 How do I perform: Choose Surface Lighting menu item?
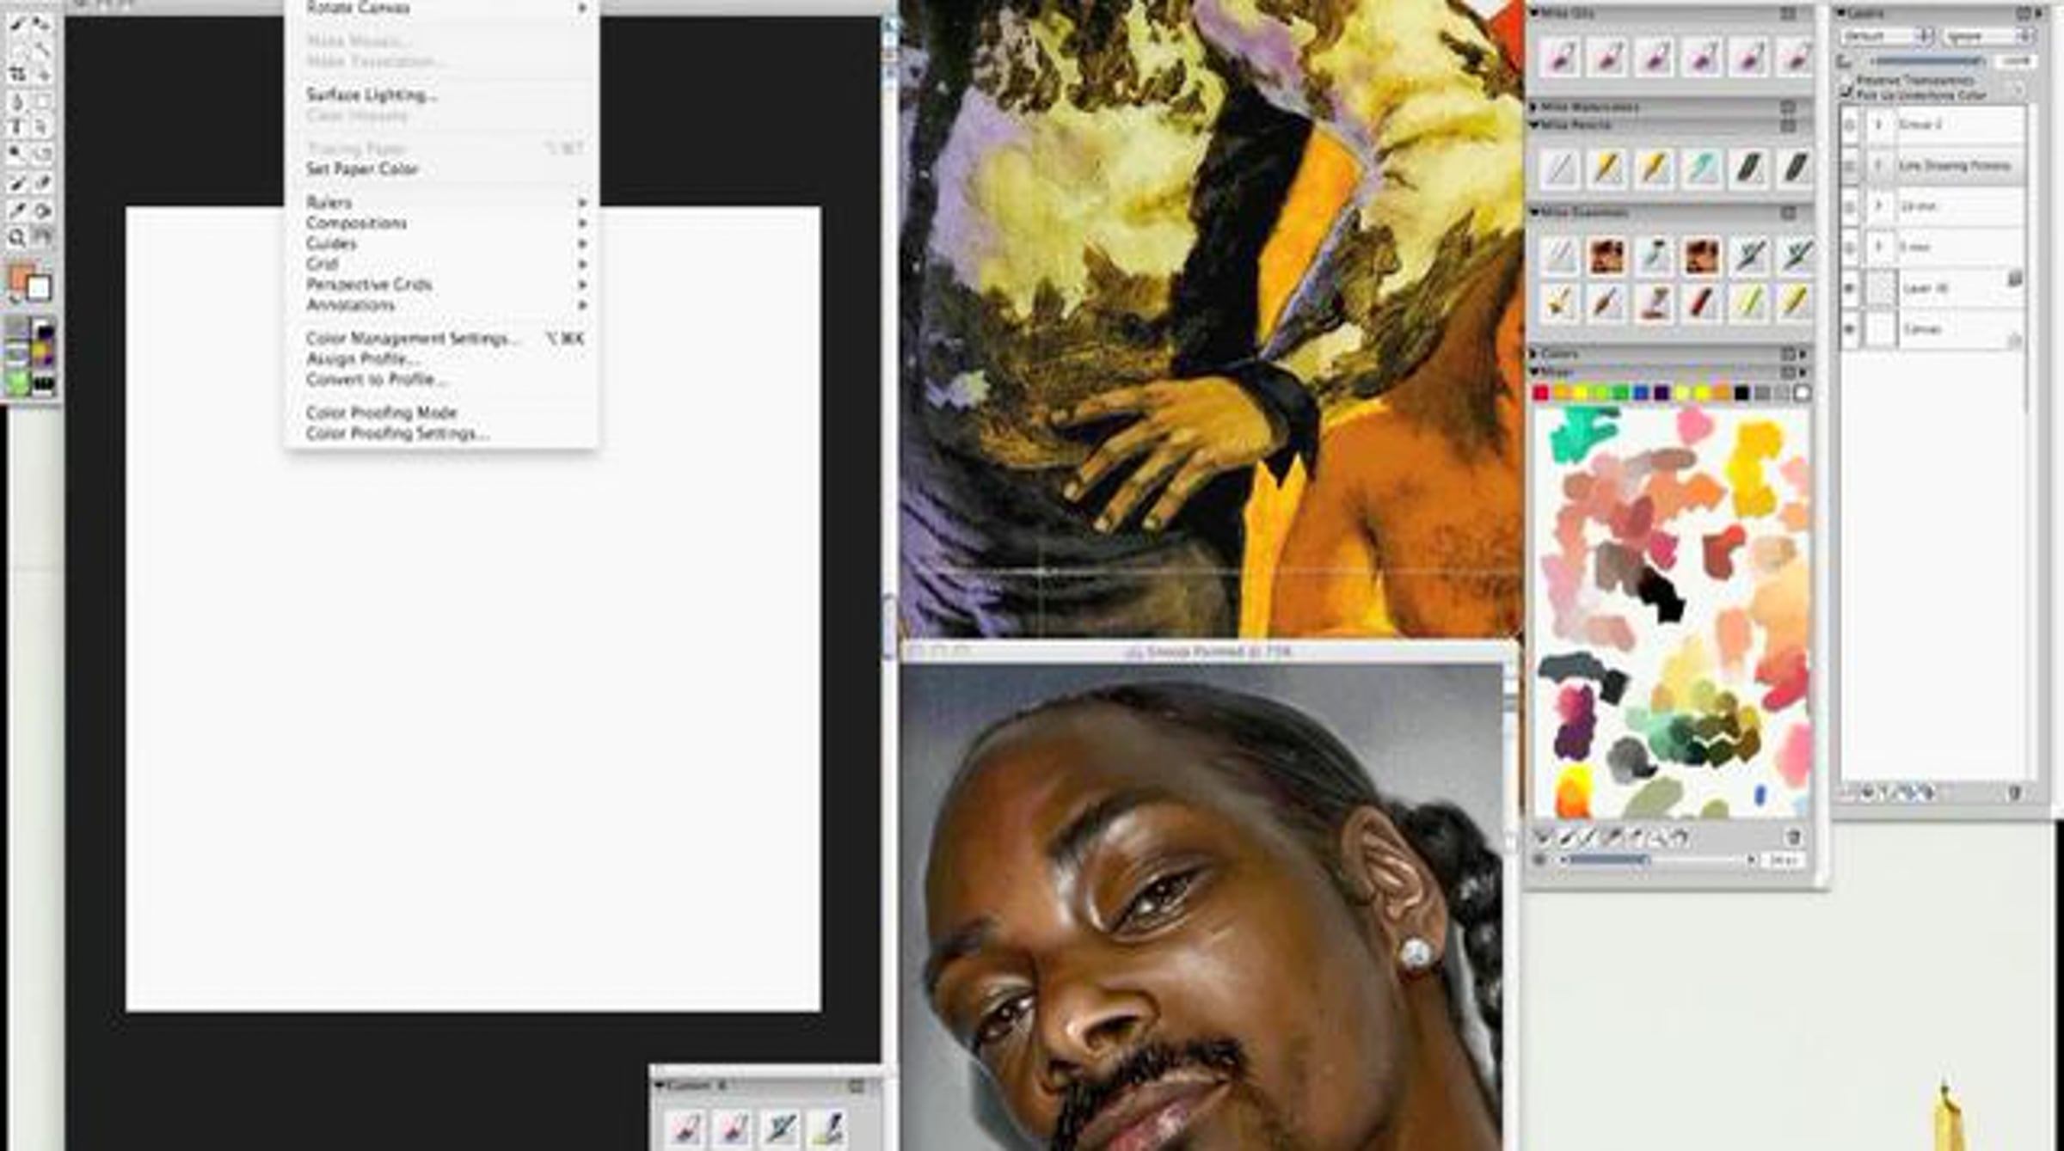tap(372, 95)
